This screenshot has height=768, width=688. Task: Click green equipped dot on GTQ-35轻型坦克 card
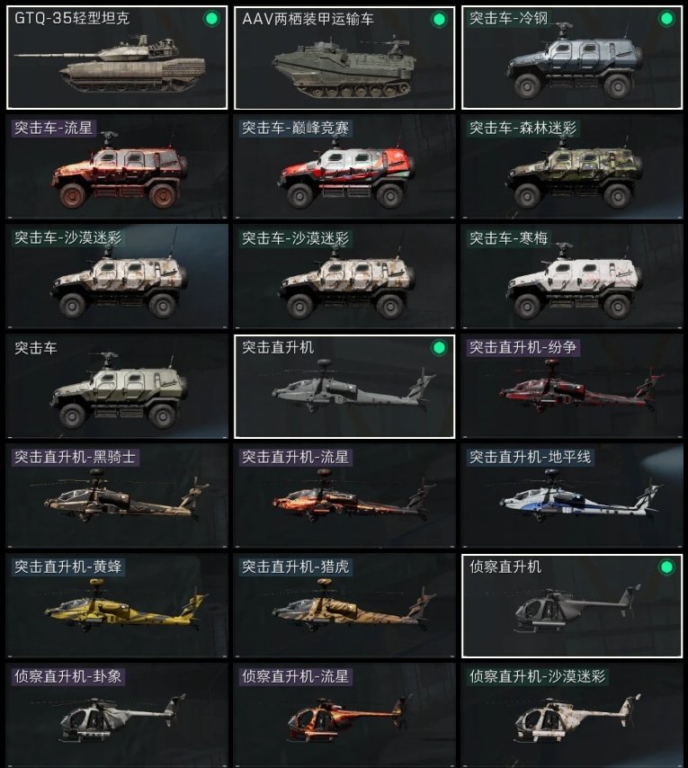click(211, 19)
